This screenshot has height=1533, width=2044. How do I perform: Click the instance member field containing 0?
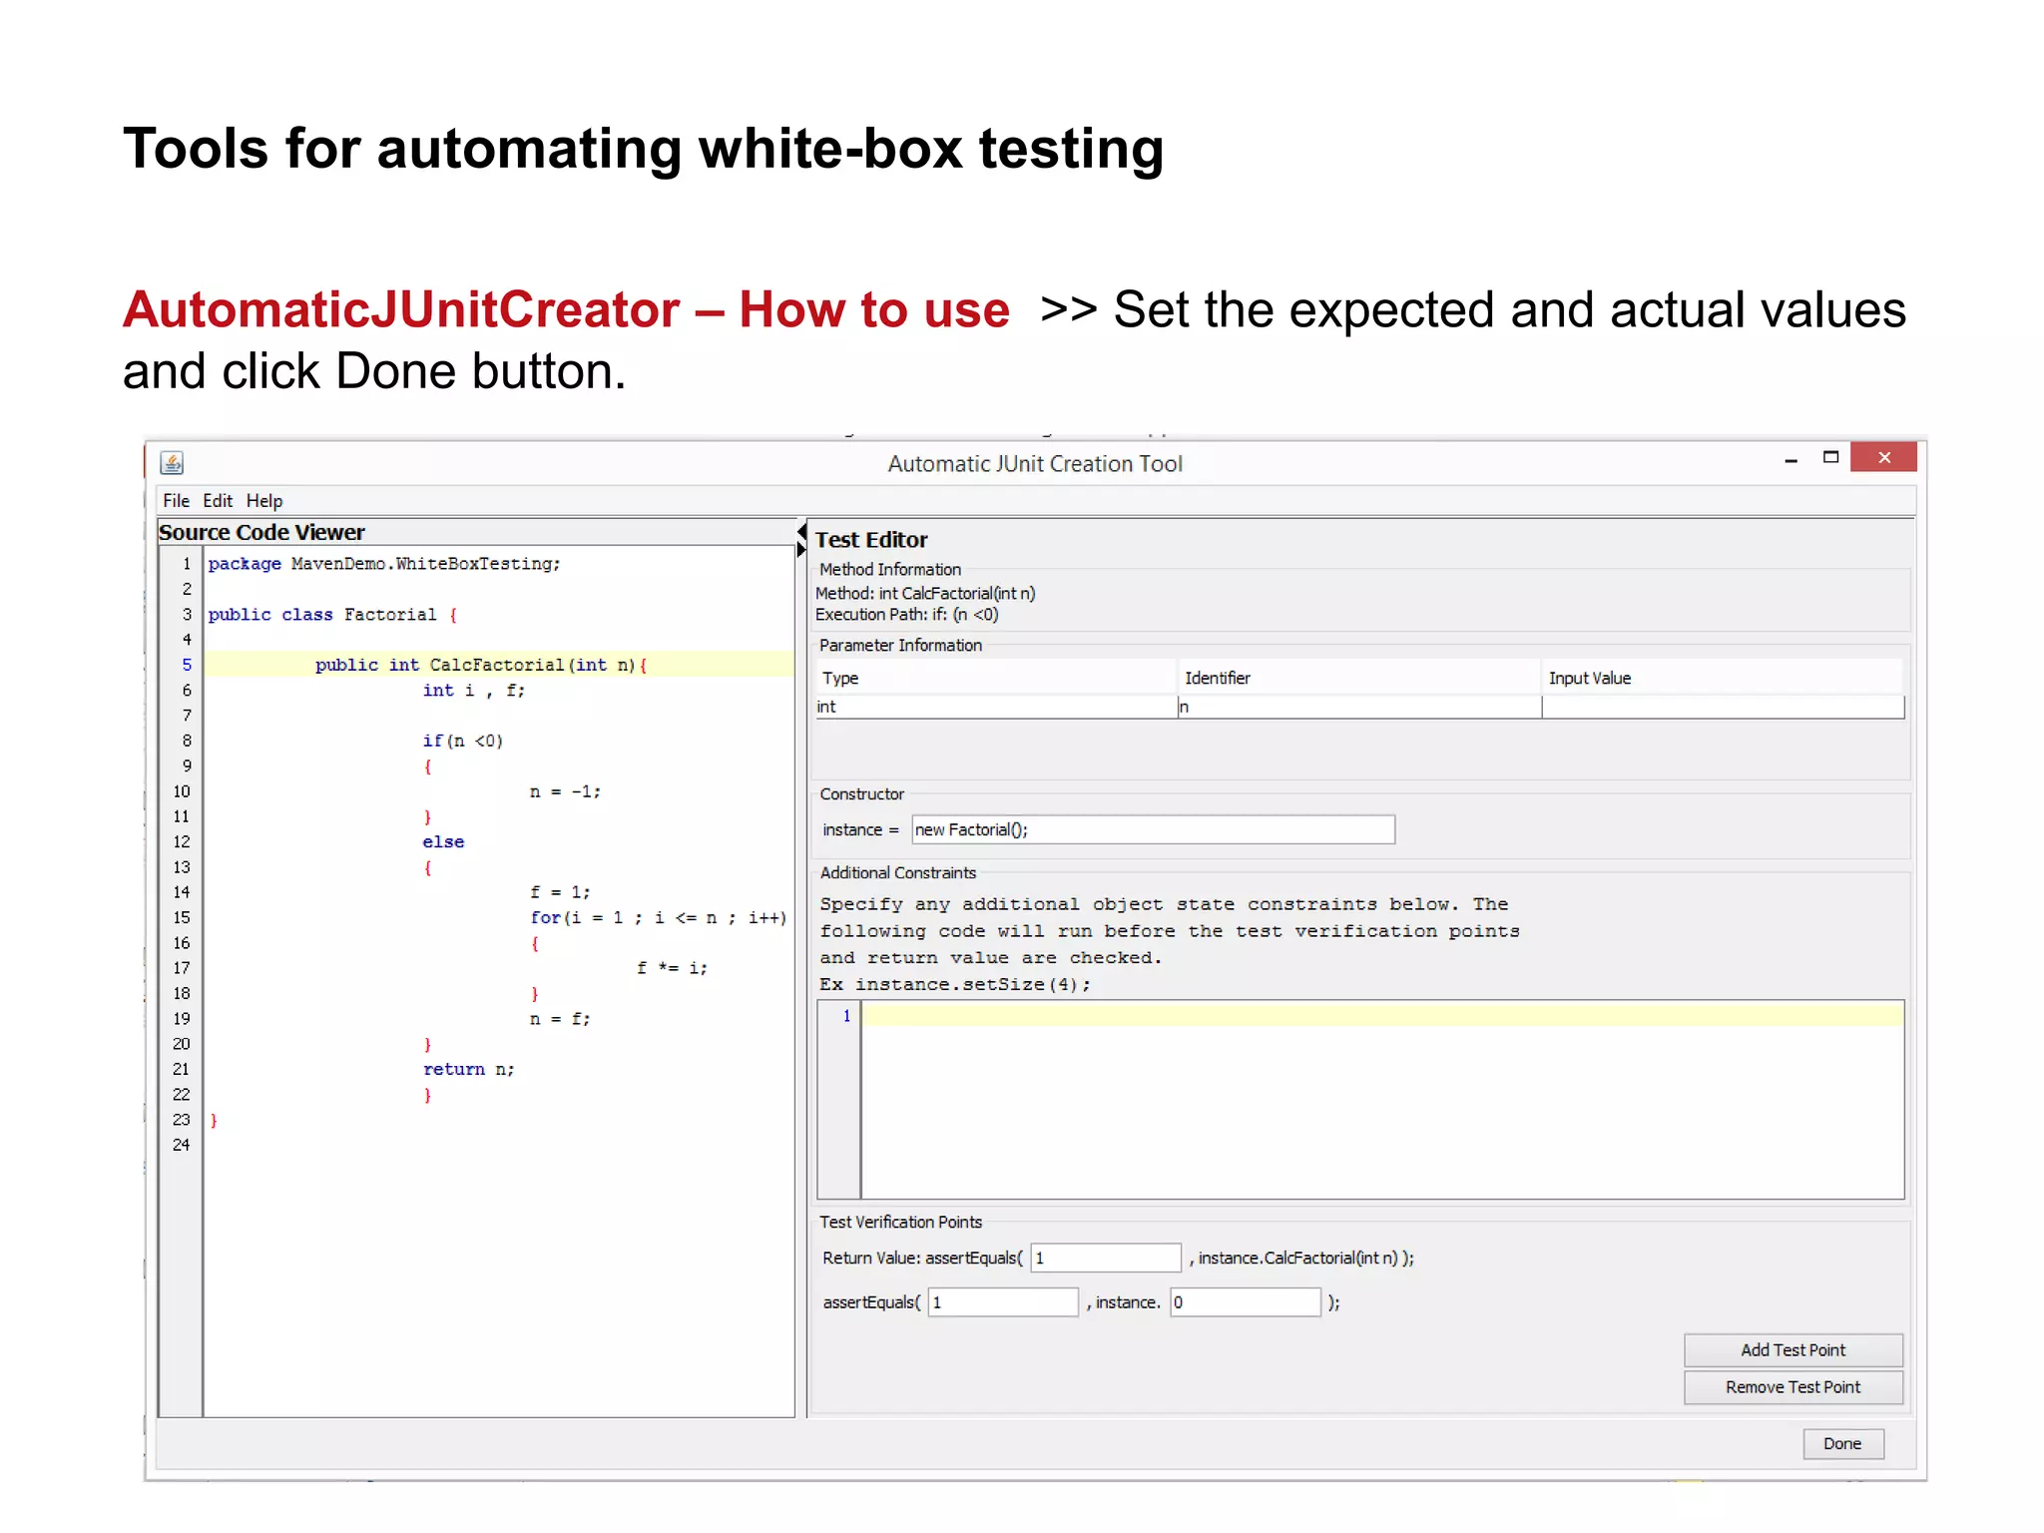tap(1246, 1301)
